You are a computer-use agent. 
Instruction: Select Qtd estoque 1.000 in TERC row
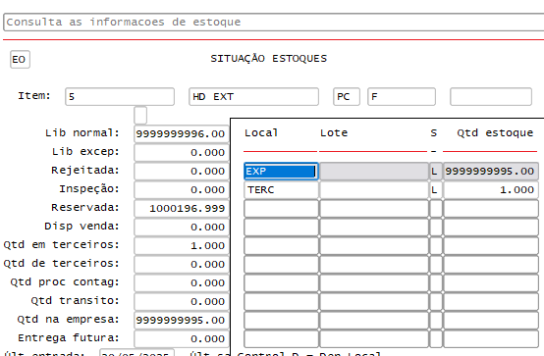[491, 190]
